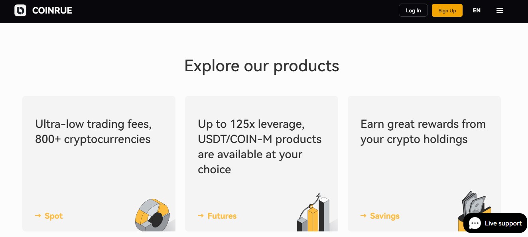
Task: Open the hamburger menu
Action: pos(499,11)
